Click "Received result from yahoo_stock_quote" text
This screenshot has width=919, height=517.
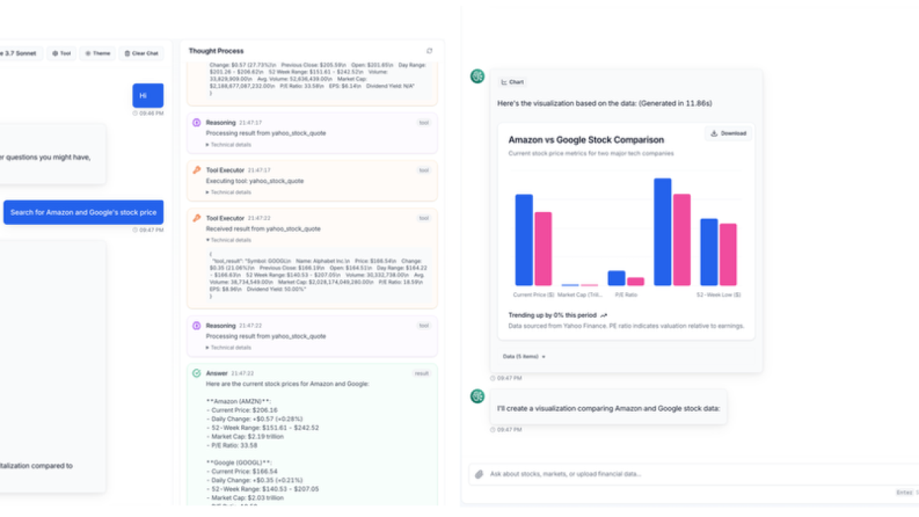pos(263,229)
